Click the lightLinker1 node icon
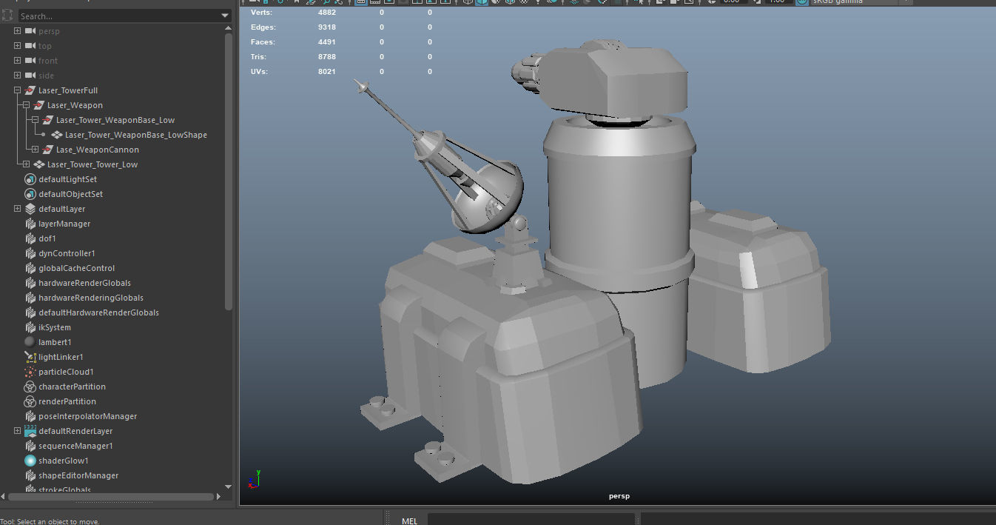The width and height of the screenshot is (996, 525). tap(30, 357)
